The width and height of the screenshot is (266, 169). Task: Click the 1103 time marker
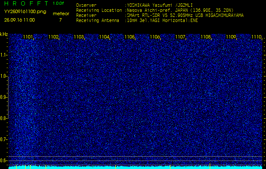[79, 37]
